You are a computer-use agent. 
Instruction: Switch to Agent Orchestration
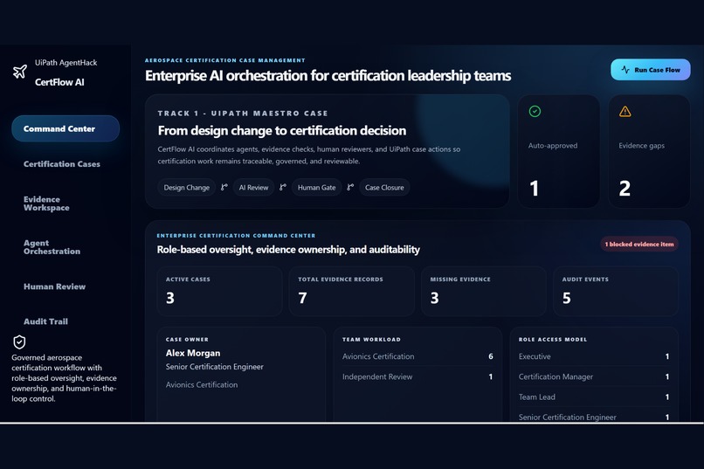(52, 247)
